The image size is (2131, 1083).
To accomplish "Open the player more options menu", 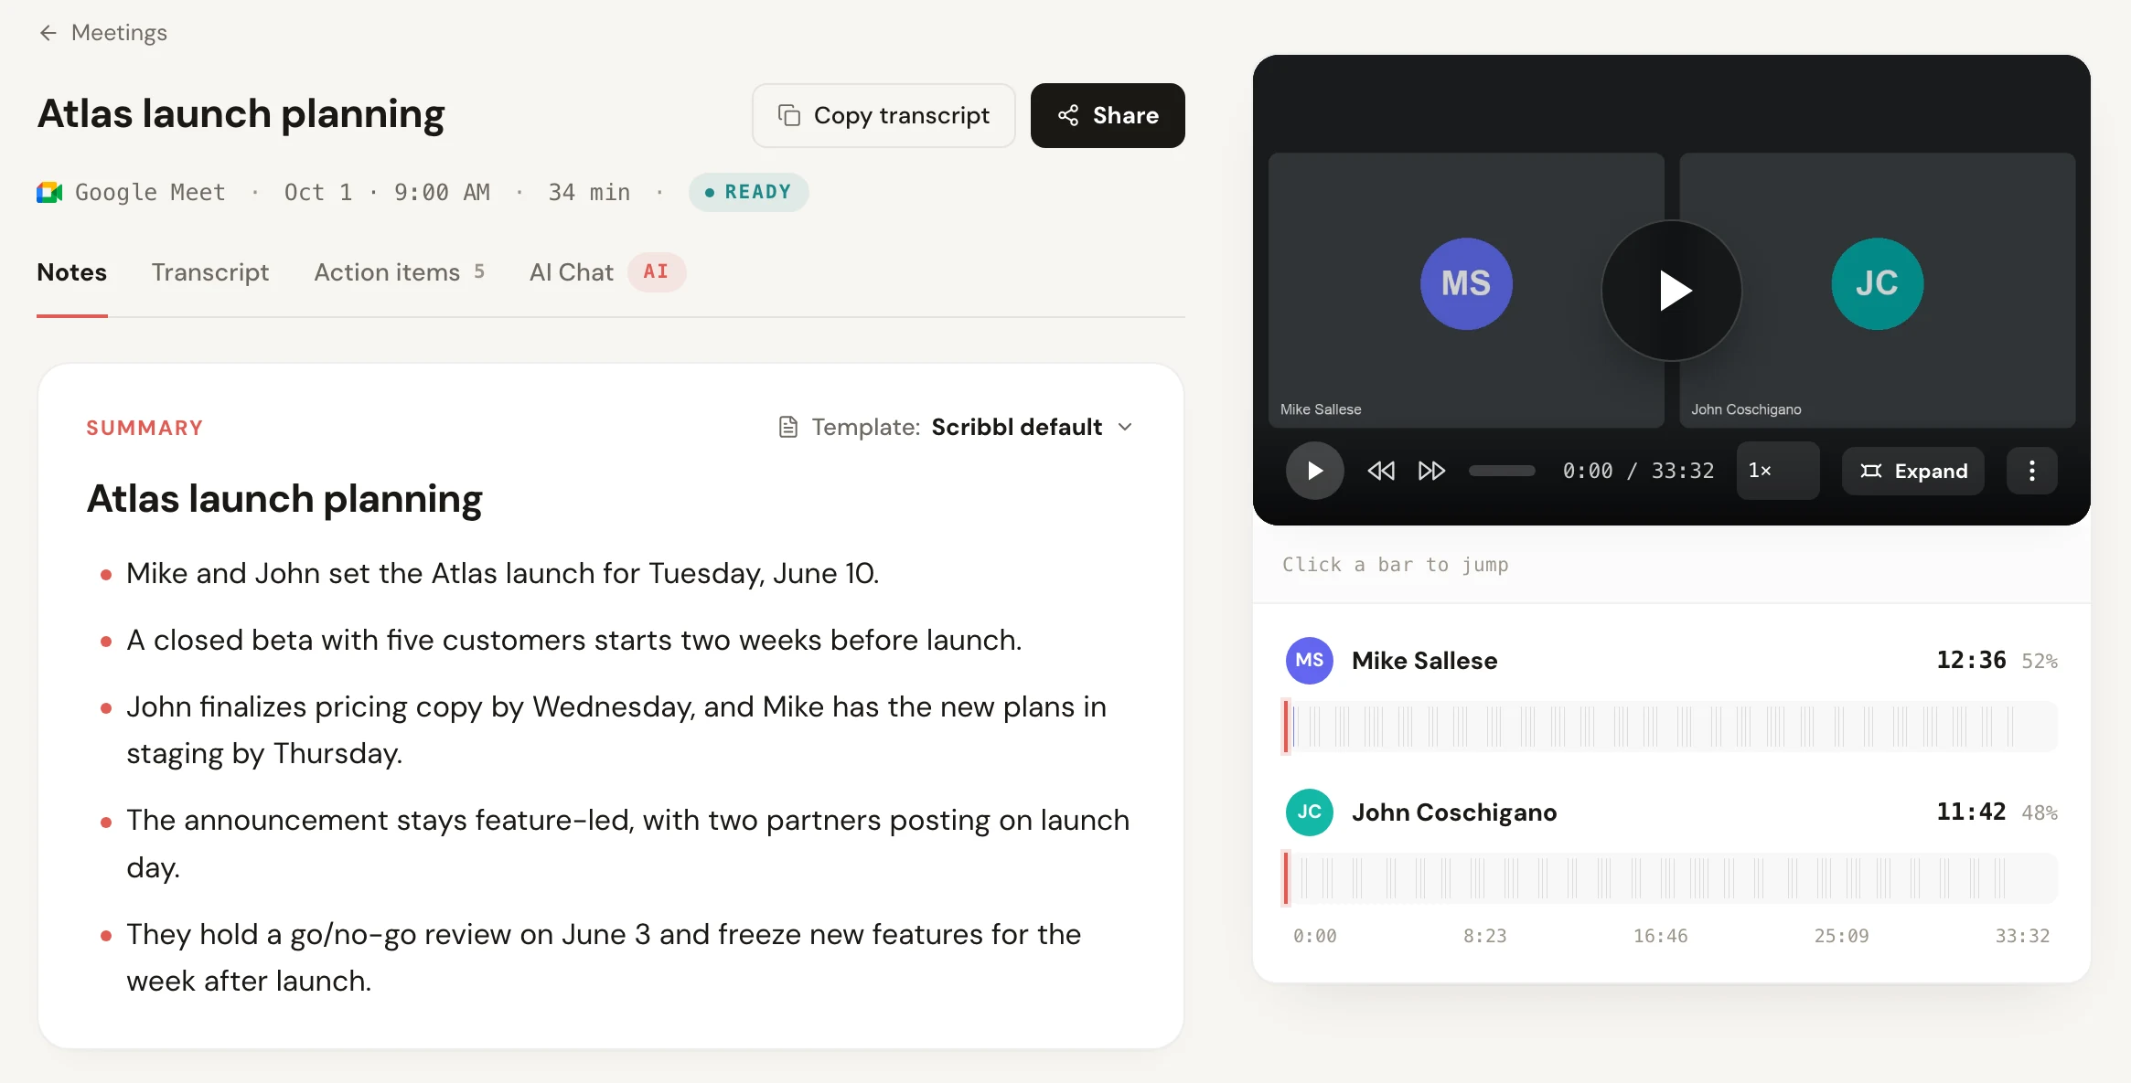I will pos(2032,471).
